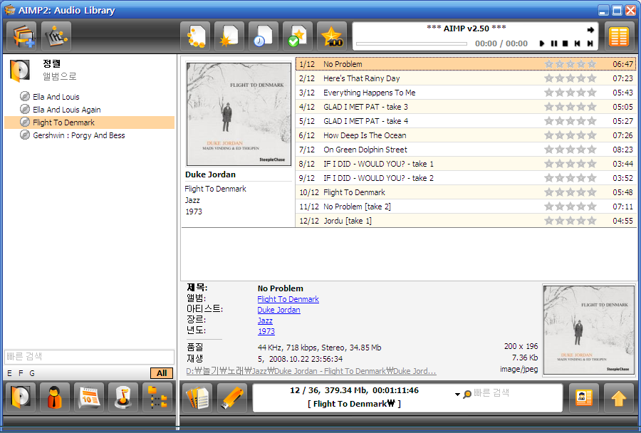Select track Everything Happens To Me
Image resolution: width=641 pixels, height=433 pixels.
pyautogui.click(x=466, y=93)
